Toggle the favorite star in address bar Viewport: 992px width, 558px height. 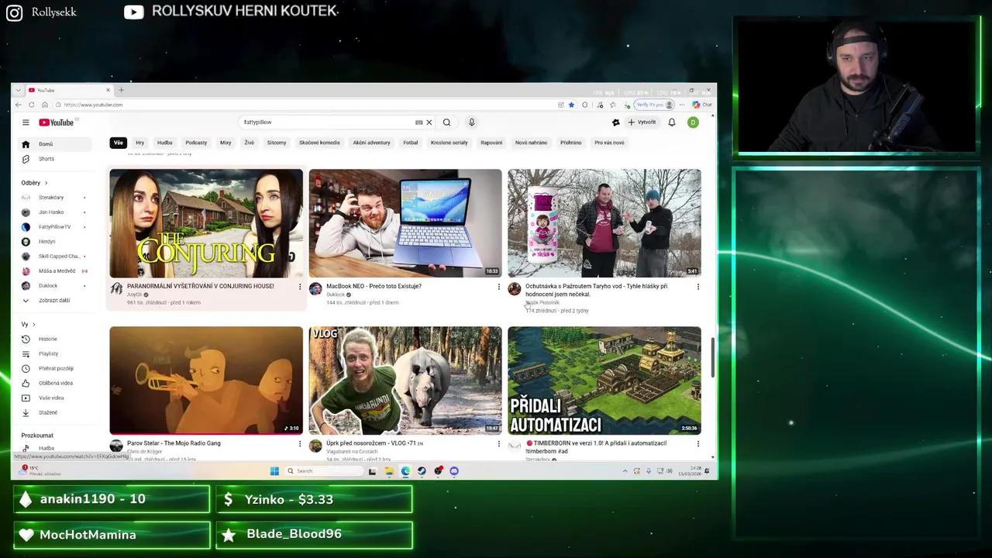coord(572,105)
